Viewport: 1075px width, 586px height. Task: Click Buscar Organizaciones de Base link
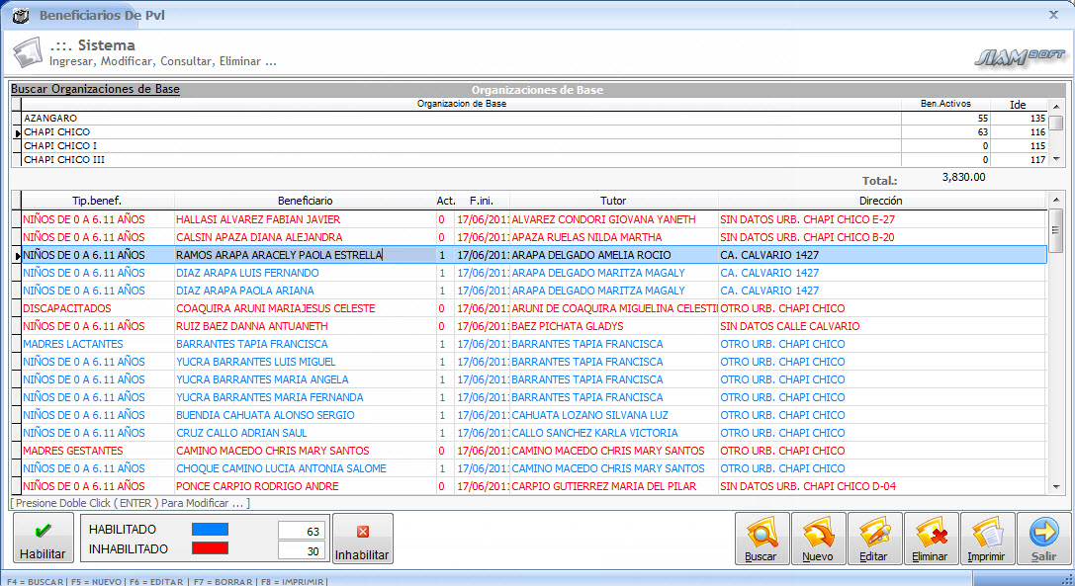coord(95,89)
